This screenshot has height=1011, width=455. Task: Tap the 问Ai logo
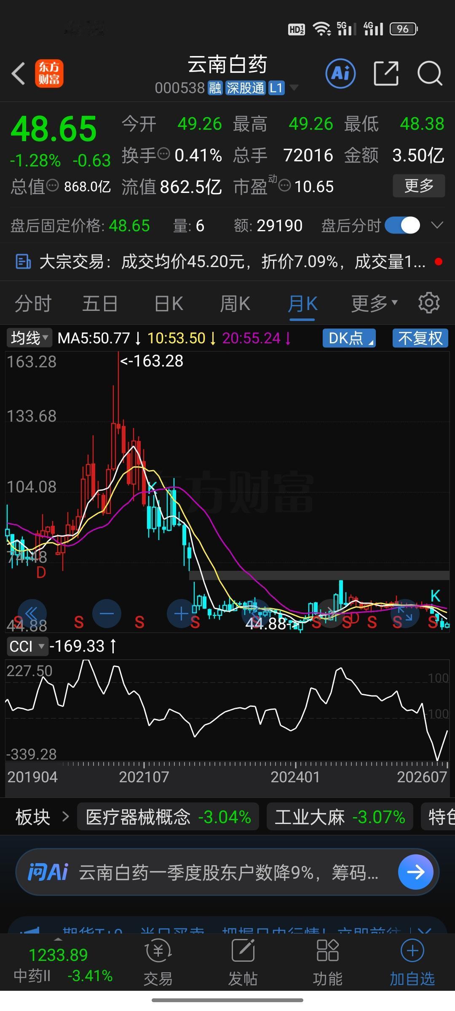coord(48,872)
